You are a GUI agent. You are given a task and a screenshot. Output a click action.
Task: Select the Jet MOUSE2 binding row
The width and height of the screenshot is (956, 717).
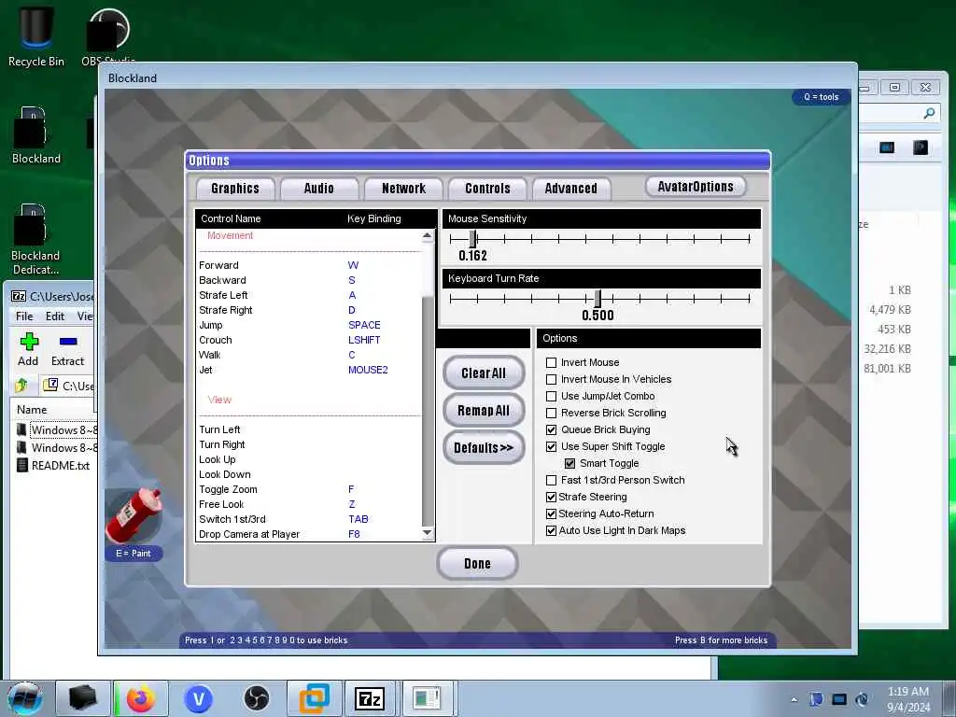coord(308,370)
